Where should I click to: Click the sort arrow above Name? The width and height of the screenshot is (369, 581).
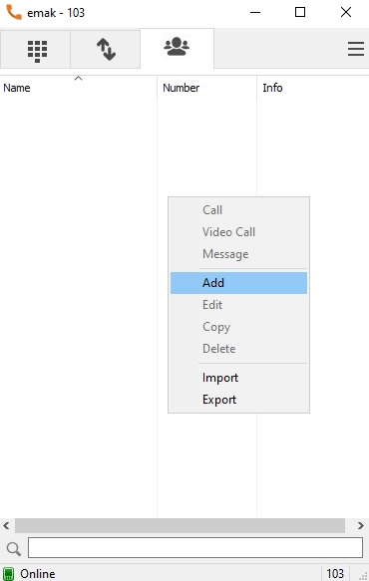[78, 78]
